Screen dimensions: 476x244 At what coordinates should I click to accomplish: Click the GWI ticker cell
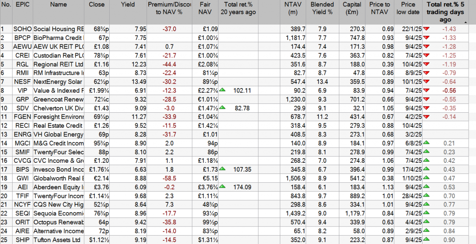pyautogui.click(x=22, y=178)
